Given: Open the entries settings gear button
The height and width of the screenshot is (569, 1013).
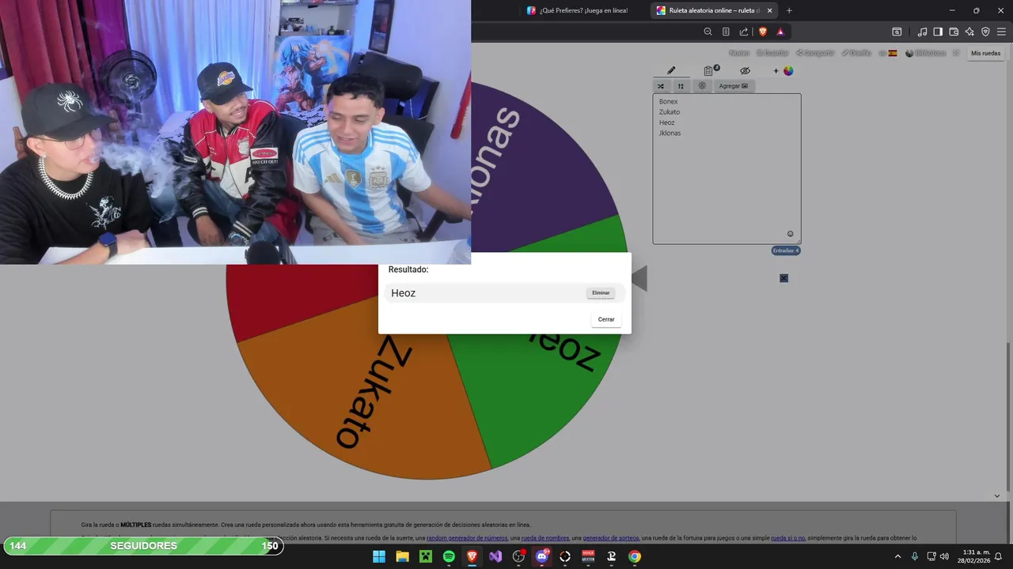Looking at the screenshot, I should [701, 86].
